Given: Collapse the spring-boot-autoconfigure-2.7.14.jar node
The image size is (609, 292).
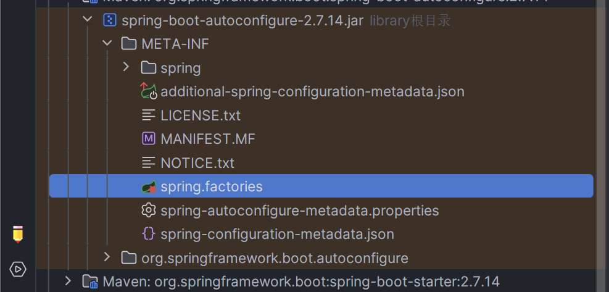Looking at the screenshot, I should [88, 19].
